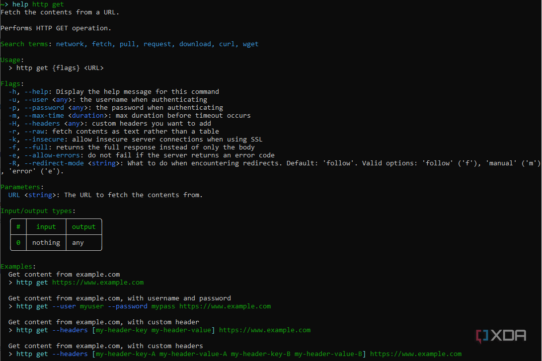Click the parameter description 'The URL to fetch the contents from.'
Image resolution: width=542 pixels, height=361 pixels.
click(134, 195)
